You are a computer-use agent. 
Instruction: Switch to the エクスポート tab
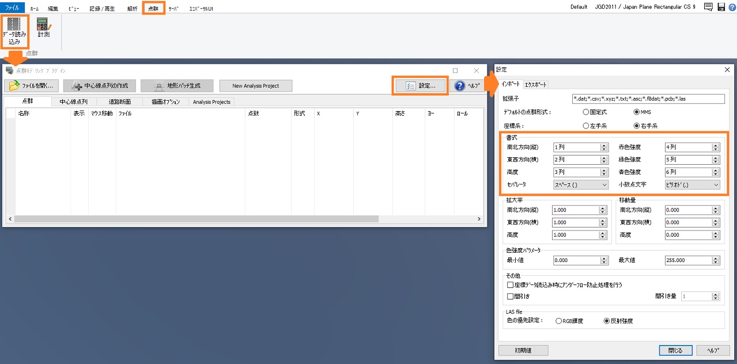click(535, 85)
